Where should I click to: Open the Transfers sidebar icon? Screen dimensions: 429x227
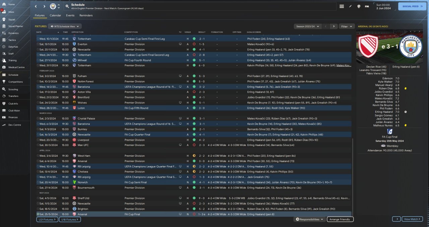tap(4, 96)
